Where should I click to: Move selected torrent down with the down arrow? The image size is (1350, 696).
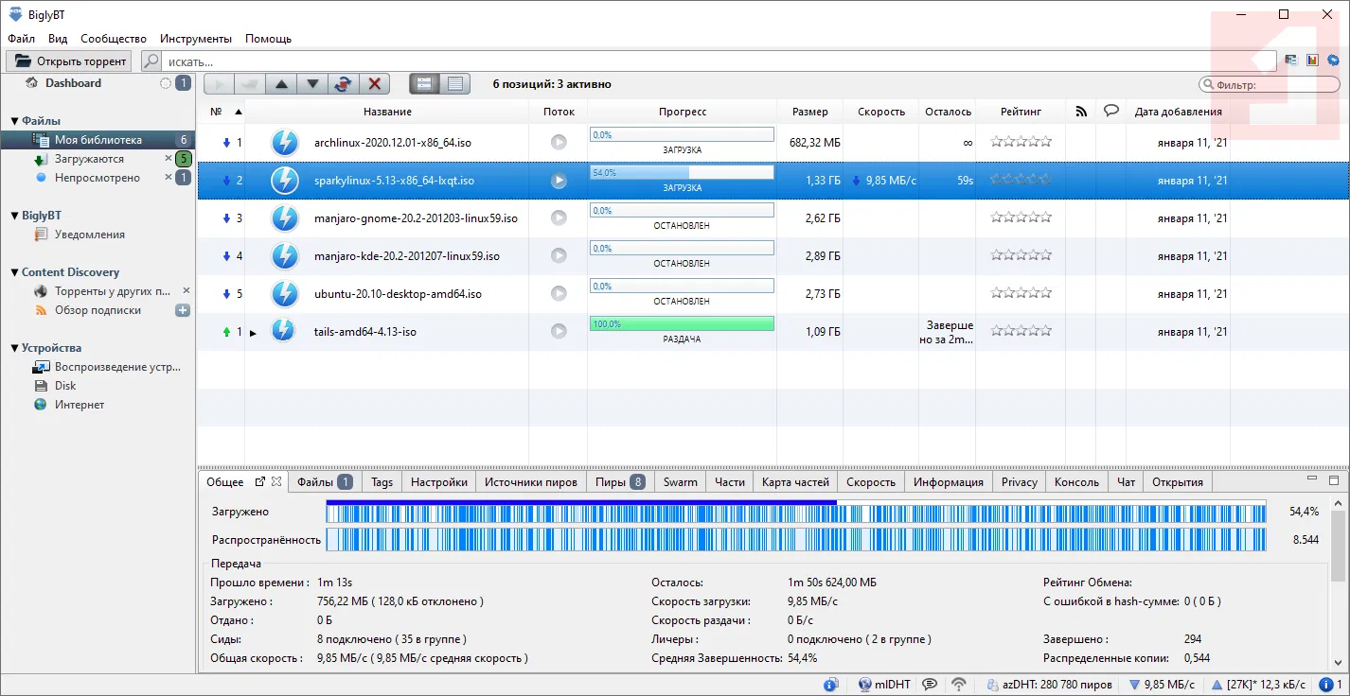click(x=311, y=84)
